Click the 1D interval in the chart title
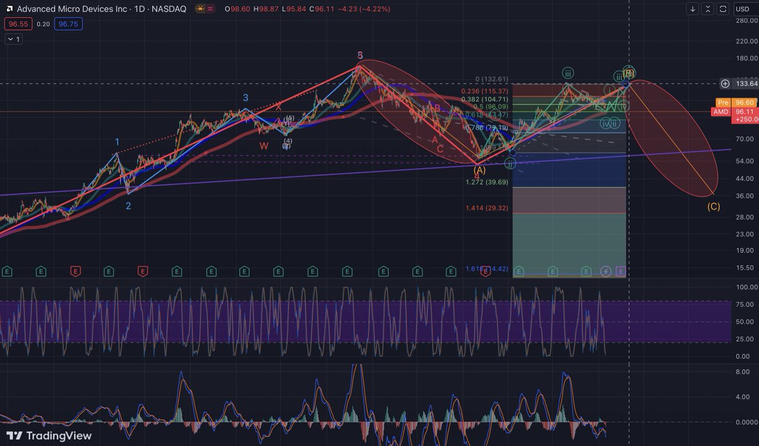 tap(139, 9)
